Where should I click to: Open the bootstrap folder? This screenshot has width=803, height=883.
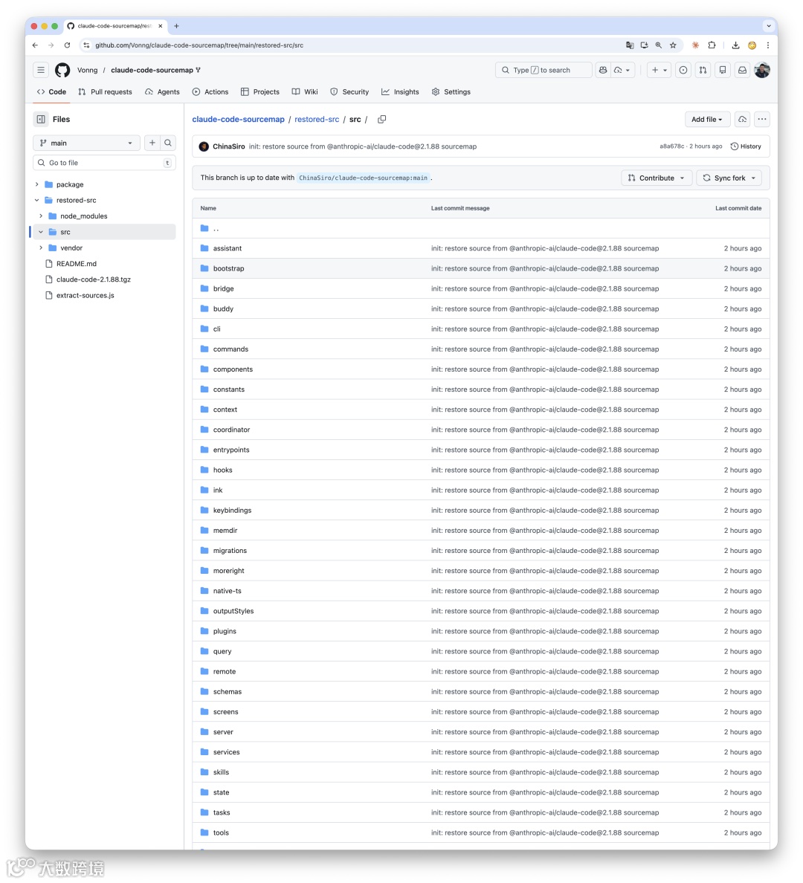(228, 268)
